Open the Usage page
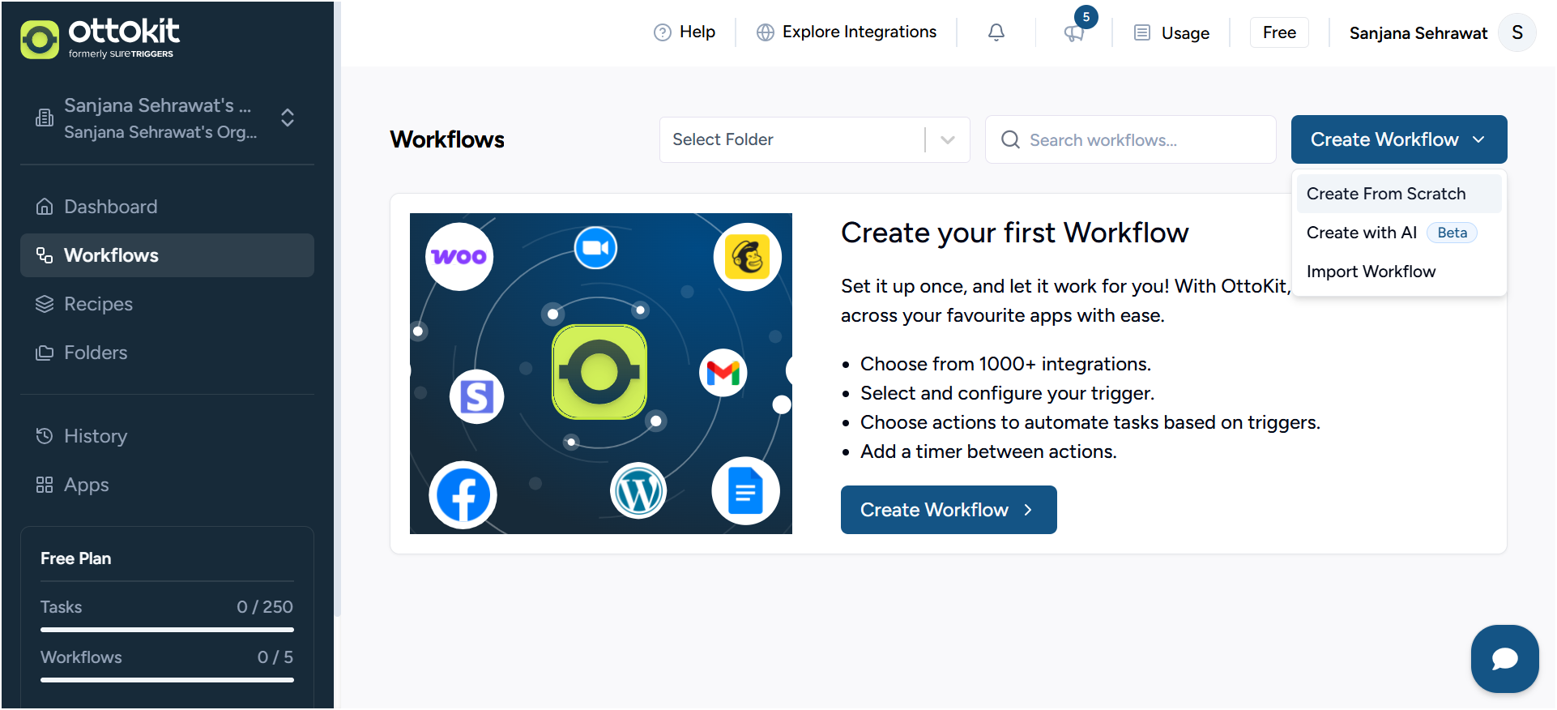1557x710 pixels. pyautogui.click(x=1171, y=32)
